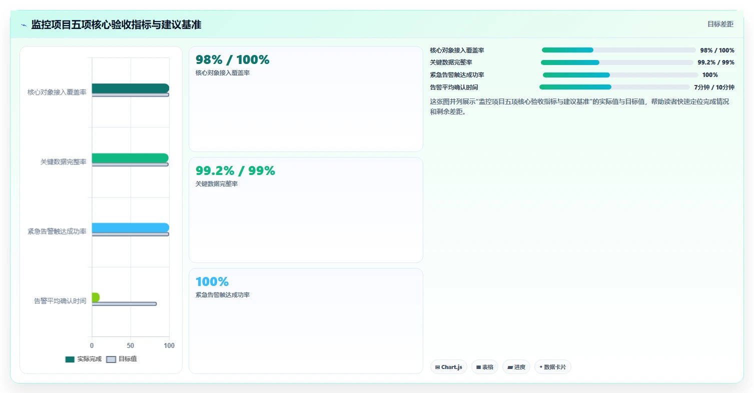This screenshot has height=393, width=754.
Task: Click the green 关键数据完整率 chart bar
Action: [130, 158]
